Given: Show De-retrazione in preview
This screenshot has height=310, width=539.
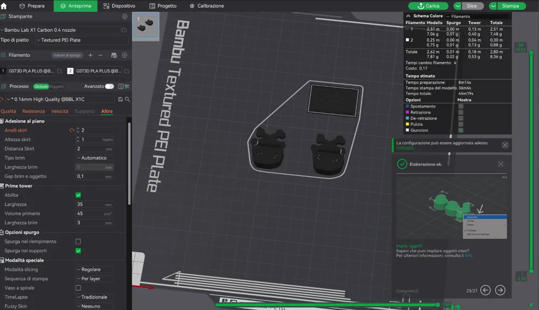Looking at the screenshot, I should pos(461,118).
